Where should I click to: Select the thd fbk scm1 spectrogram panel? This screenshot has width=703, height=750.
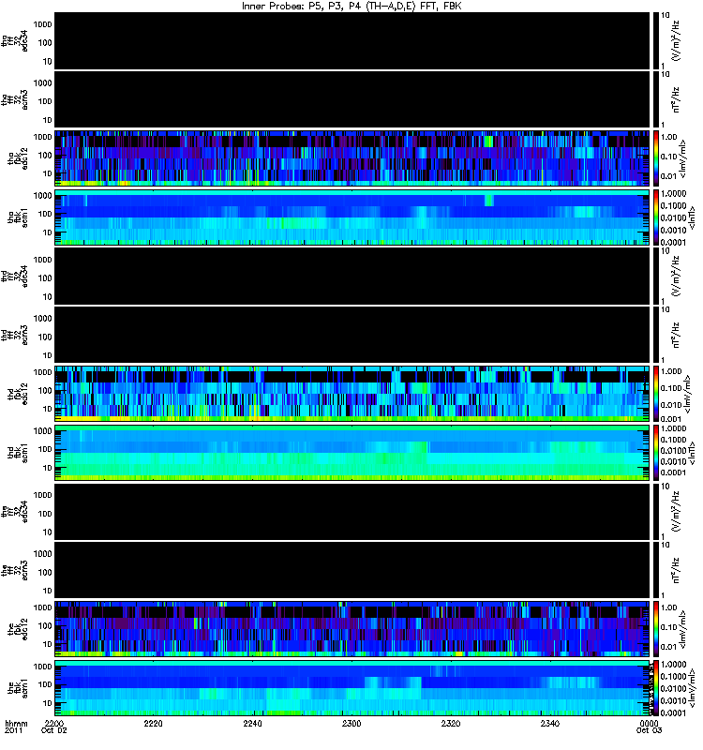[352, 453]
